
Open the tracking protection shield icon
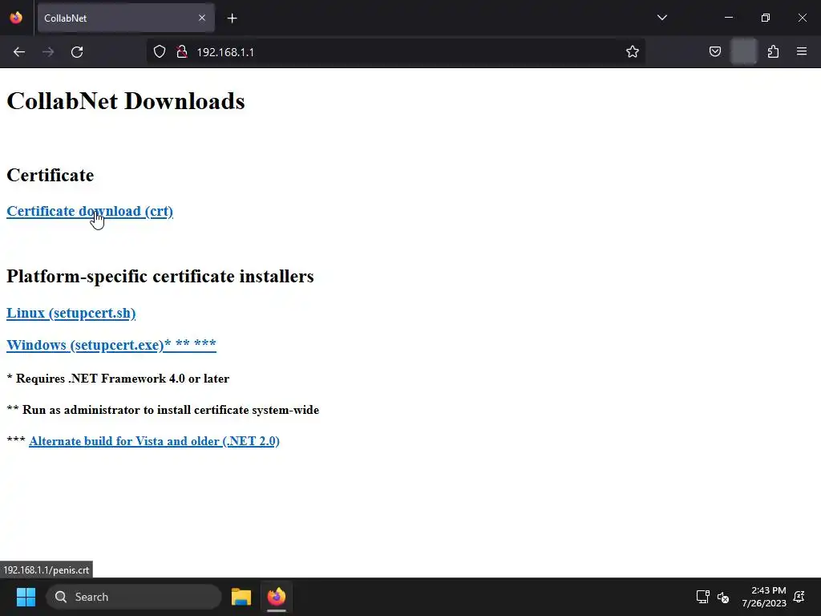160,52
